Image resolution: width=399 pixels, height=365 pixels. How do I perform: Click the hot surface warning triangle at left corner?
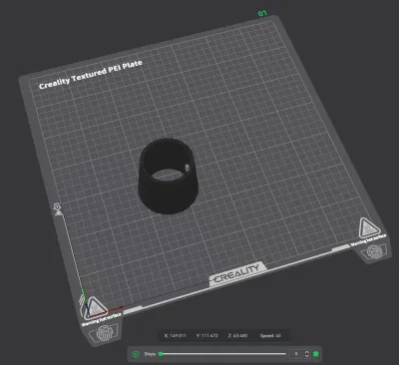point(95,306)
